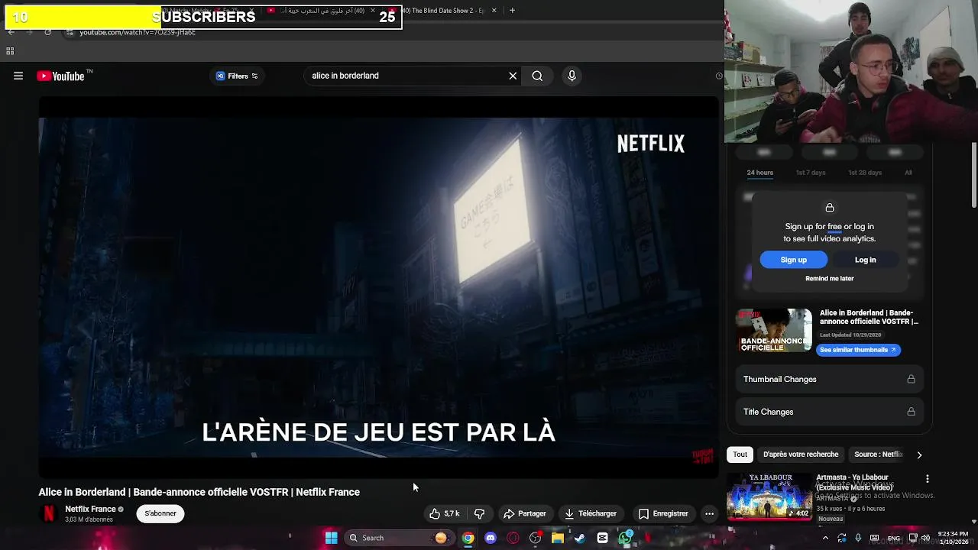This screenshot has height=550, width=978.
Task: Click the Remind me later link
Action: coord(829,278)
